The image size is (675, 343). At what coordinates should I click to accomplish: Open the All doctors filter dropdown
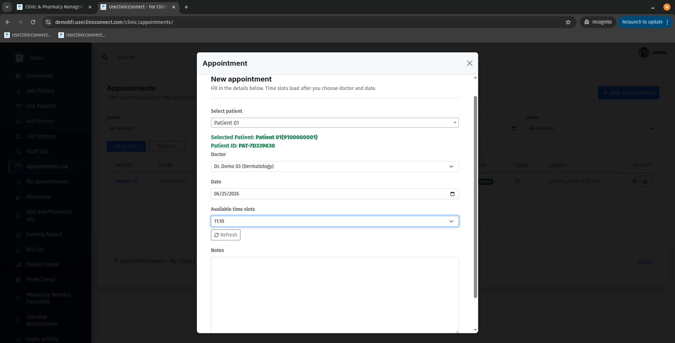(152, 128)
